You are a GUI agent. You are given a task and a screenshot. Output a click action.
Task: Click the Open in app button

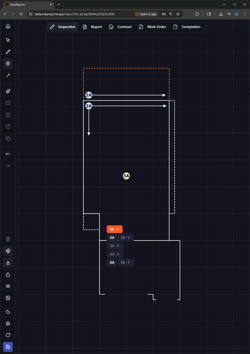pos(146,14)
